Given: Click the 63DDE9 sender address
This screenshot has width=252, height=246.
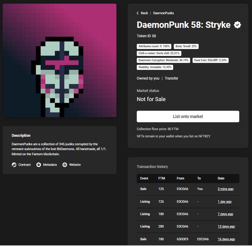Looking at the screenshot, I should pyautogui.click(x=183, y=239).
